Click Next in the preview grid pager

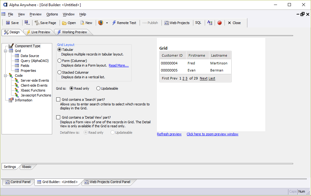point(204,78)
